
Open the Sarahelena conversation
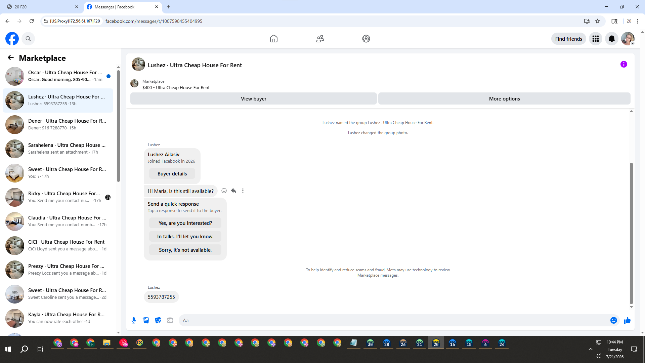[58, 149]
